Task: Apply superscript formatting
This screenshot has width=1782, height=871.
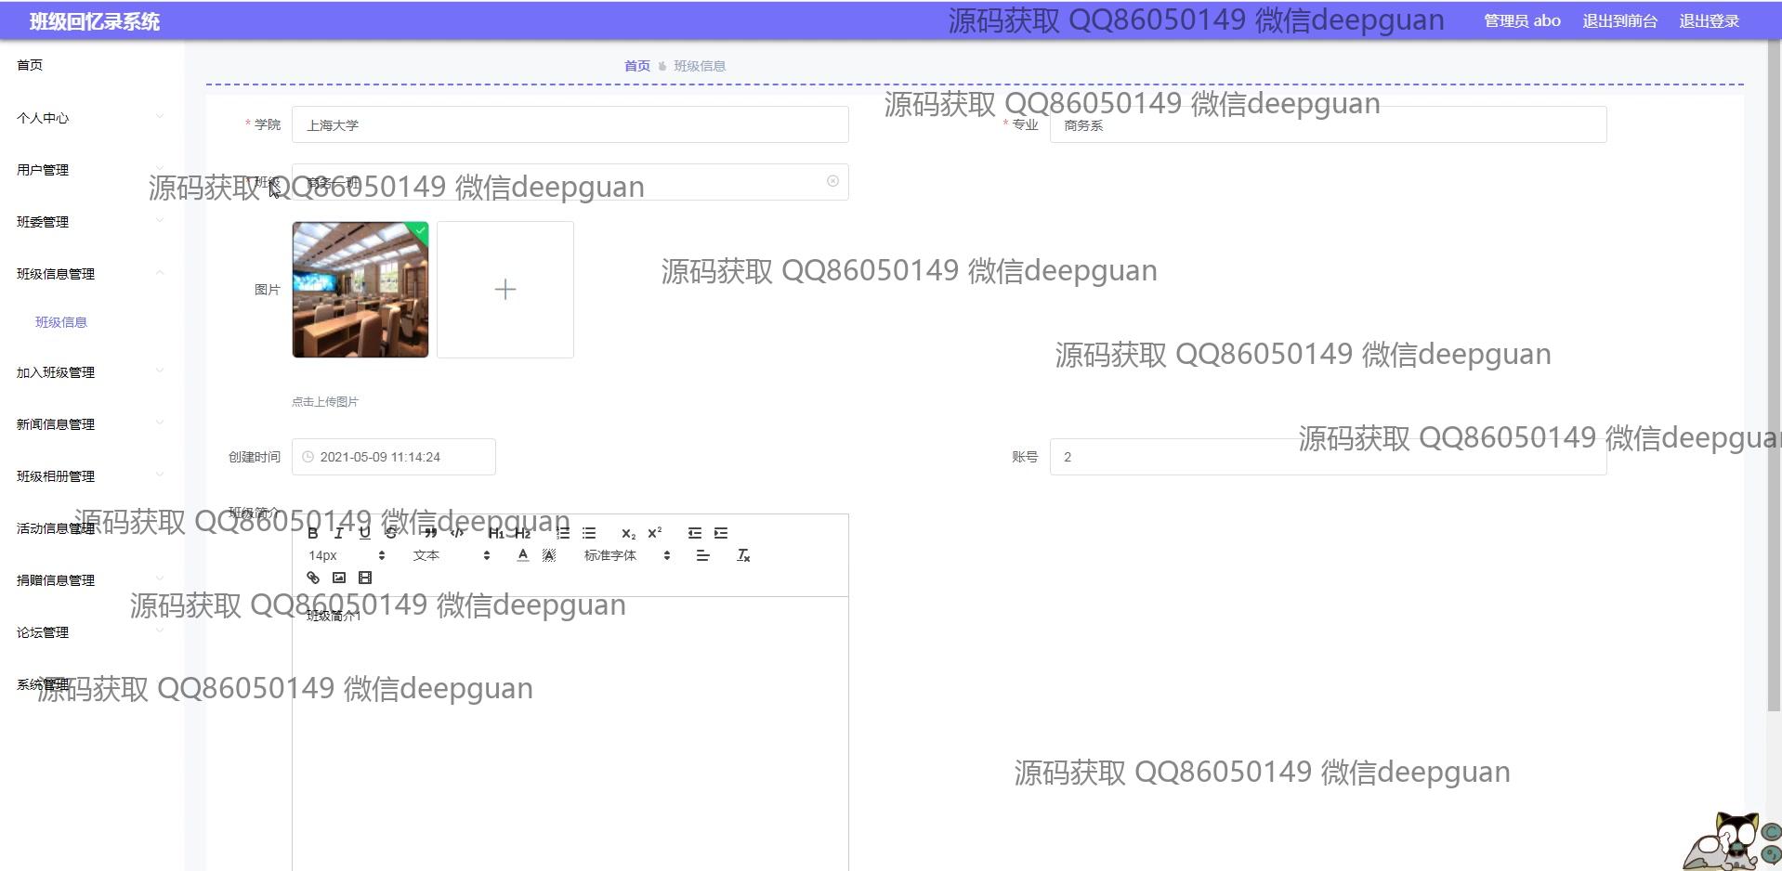Action: [655, 533]
